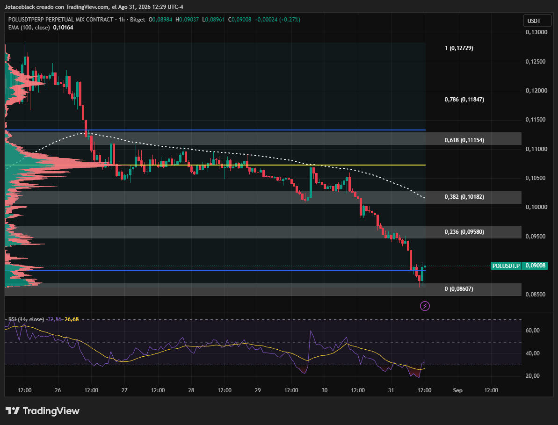The height and width of the screenshot is (425, 558).
Task: Click the POLUSDTPERP PERPETUAL MIX CONTRACT title
Action: pos(61,20)
